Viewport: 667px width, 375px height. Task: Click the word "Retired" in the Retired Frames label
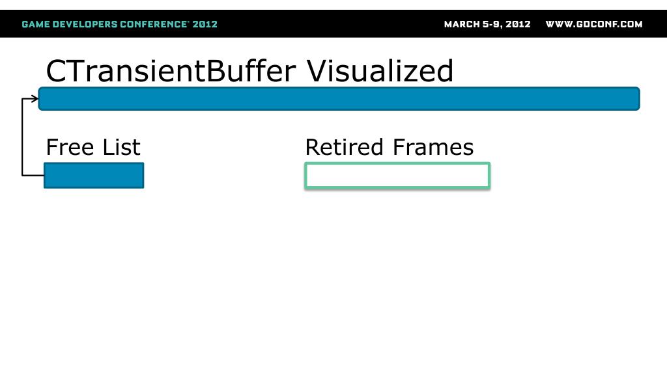[x=344, y=147]
